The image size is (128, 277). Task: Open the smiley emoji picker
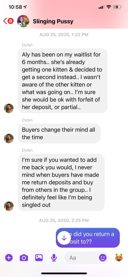[103, 258]
